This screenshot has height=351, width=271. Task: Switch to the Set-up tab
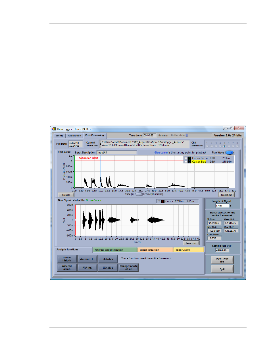(x=60, y=136)
